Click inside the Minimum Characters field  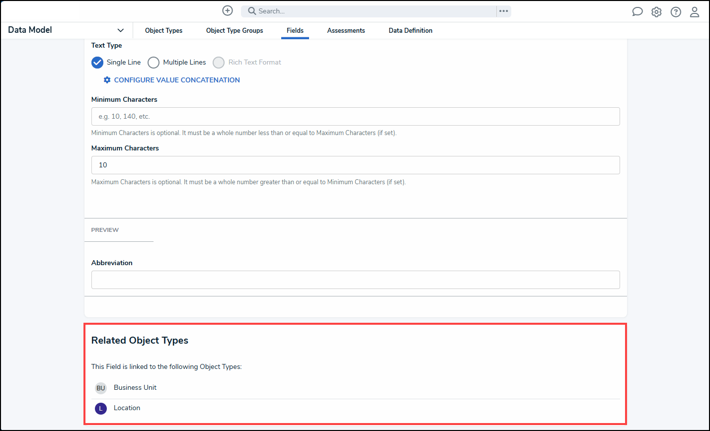(355, 116)
